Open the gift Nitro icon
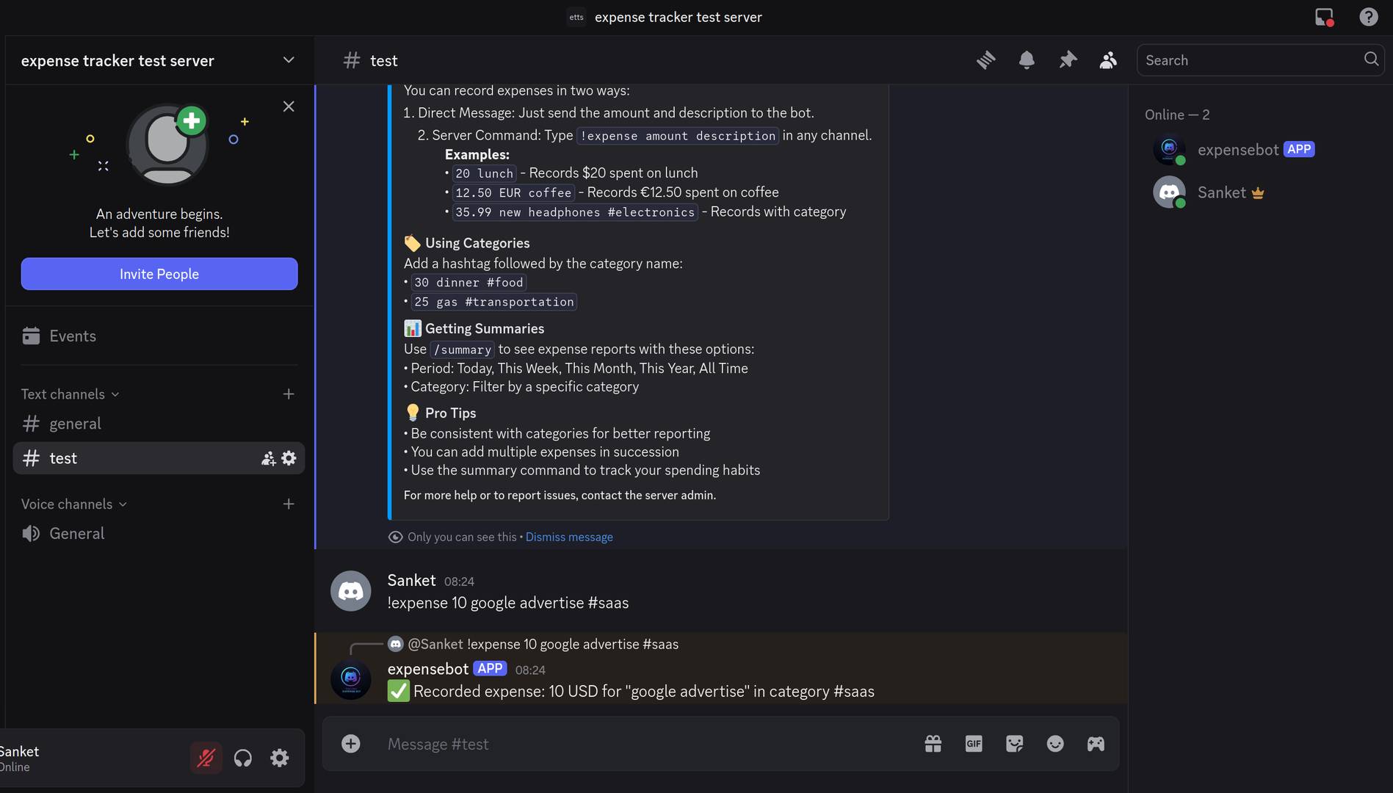1393x793 pixels. pos(933,744)
